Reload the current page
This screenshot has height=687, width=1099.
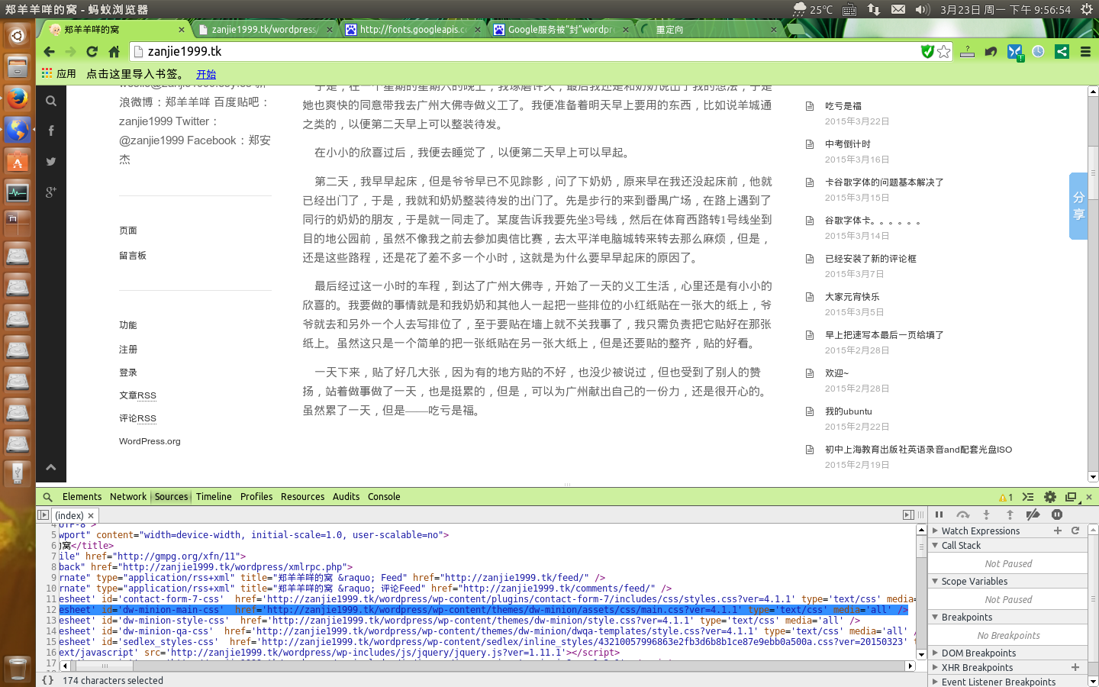(92, 52)
